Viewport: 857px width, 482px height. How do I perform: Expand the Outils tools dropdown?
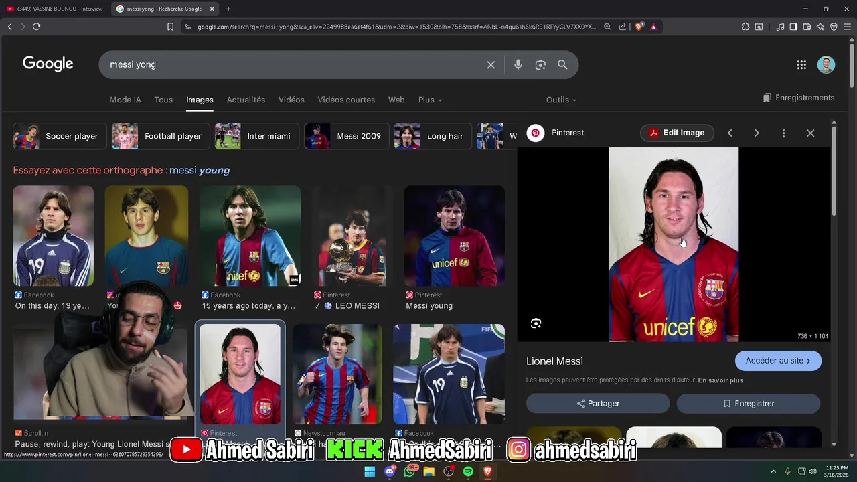point(561,100)
